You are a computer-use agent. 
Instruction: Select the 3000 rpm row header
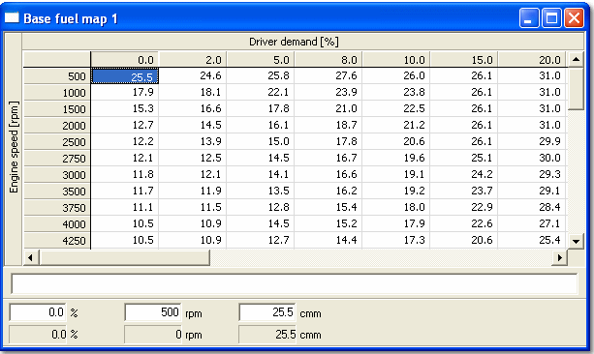57,175
